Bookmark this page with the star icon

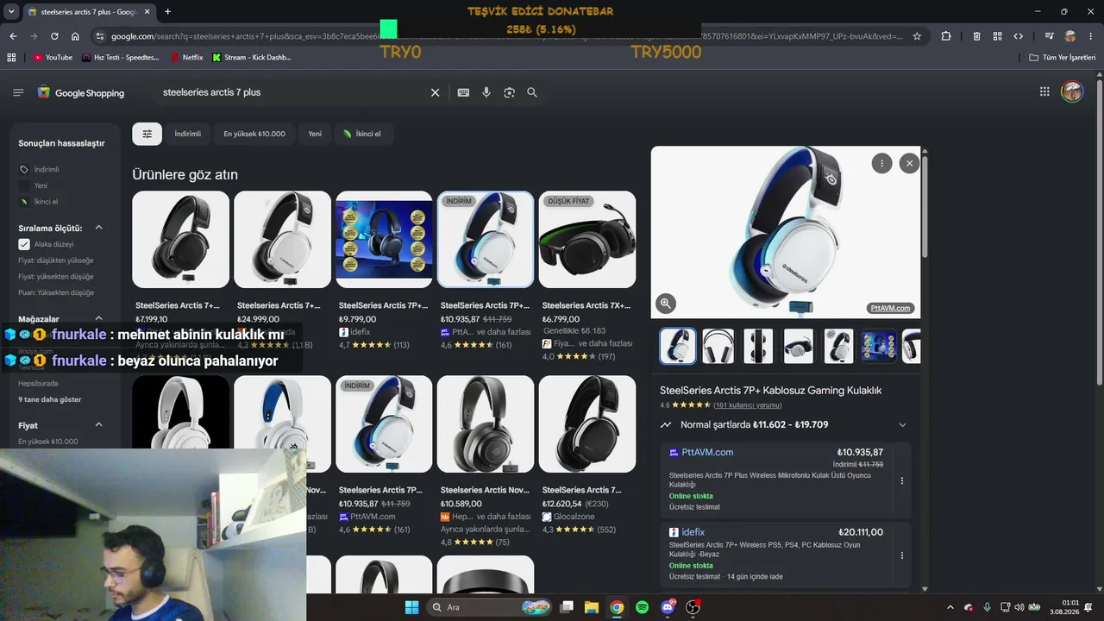point(917,36)
